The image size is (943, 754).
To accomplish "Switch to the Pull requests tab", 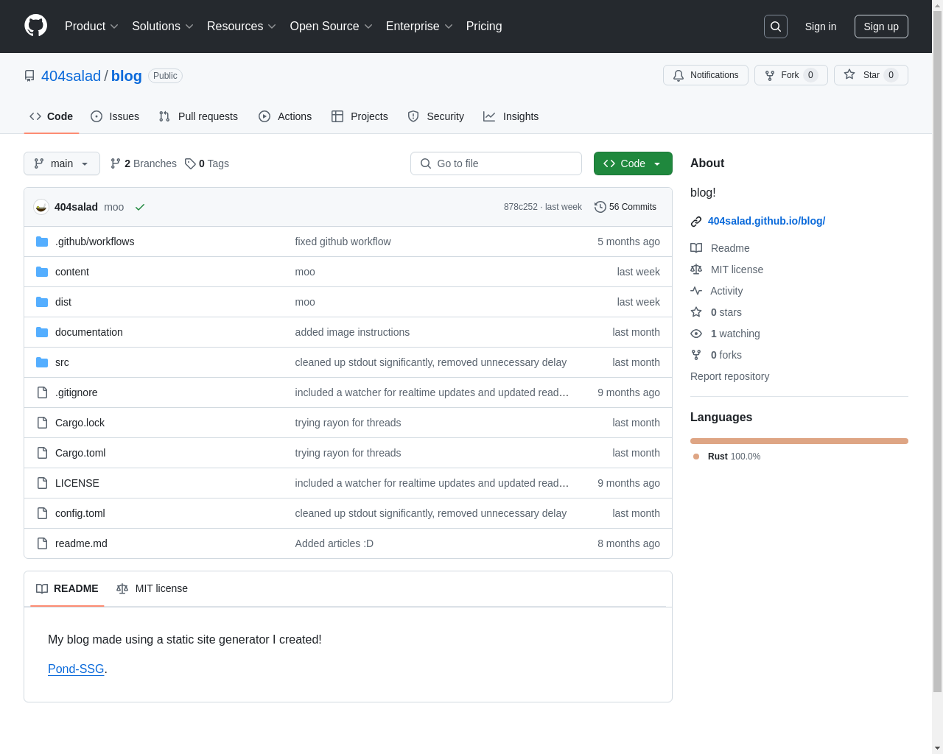I will [198, 116].
